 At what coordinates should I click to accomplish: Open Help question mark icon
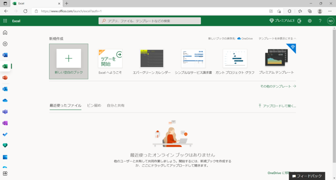pos(320,21)
